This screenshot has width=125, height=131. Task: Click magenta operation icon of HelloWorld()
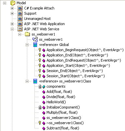click(x=44, y=102)
